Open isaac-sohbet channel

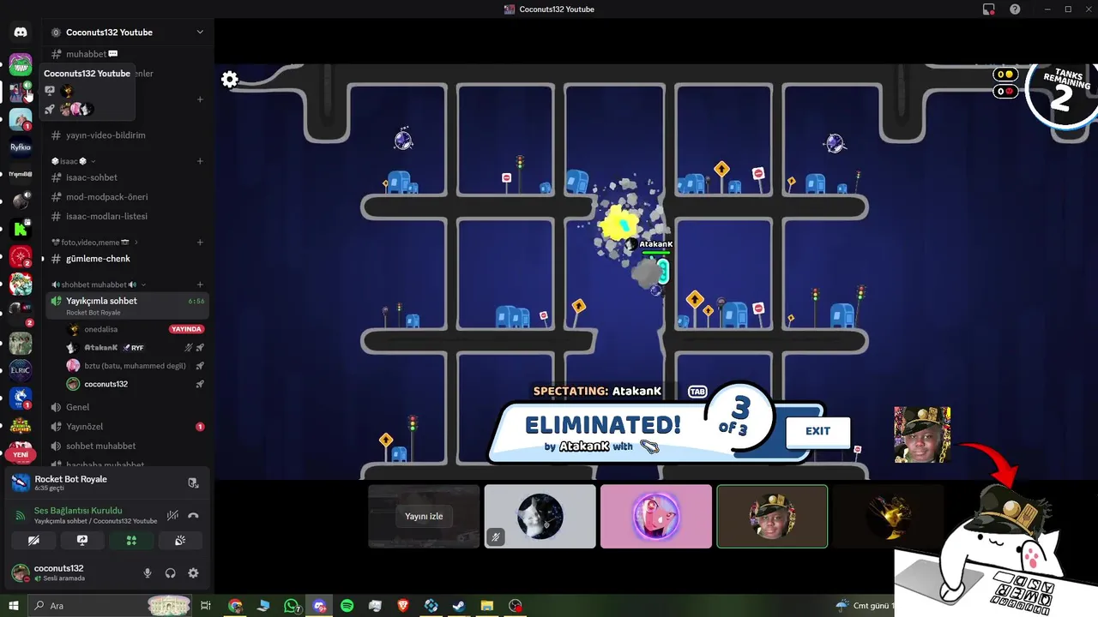coord(127,177)
